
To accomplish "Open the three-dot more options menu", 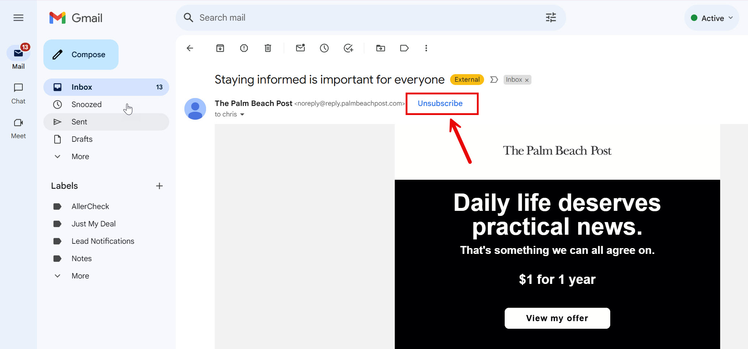I will [x=426, y=48].
